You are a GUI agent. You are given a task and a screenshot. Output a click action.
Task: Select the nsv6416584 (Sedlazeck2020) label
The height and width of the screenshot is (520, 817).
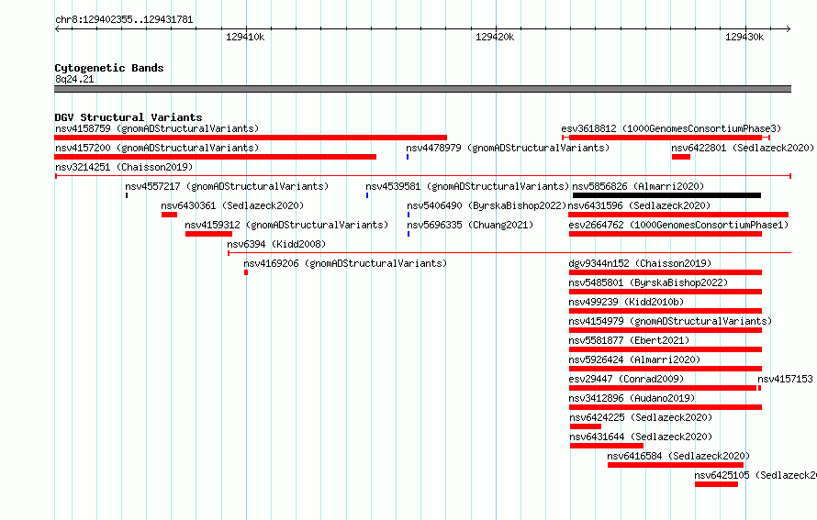coord(678,456)
